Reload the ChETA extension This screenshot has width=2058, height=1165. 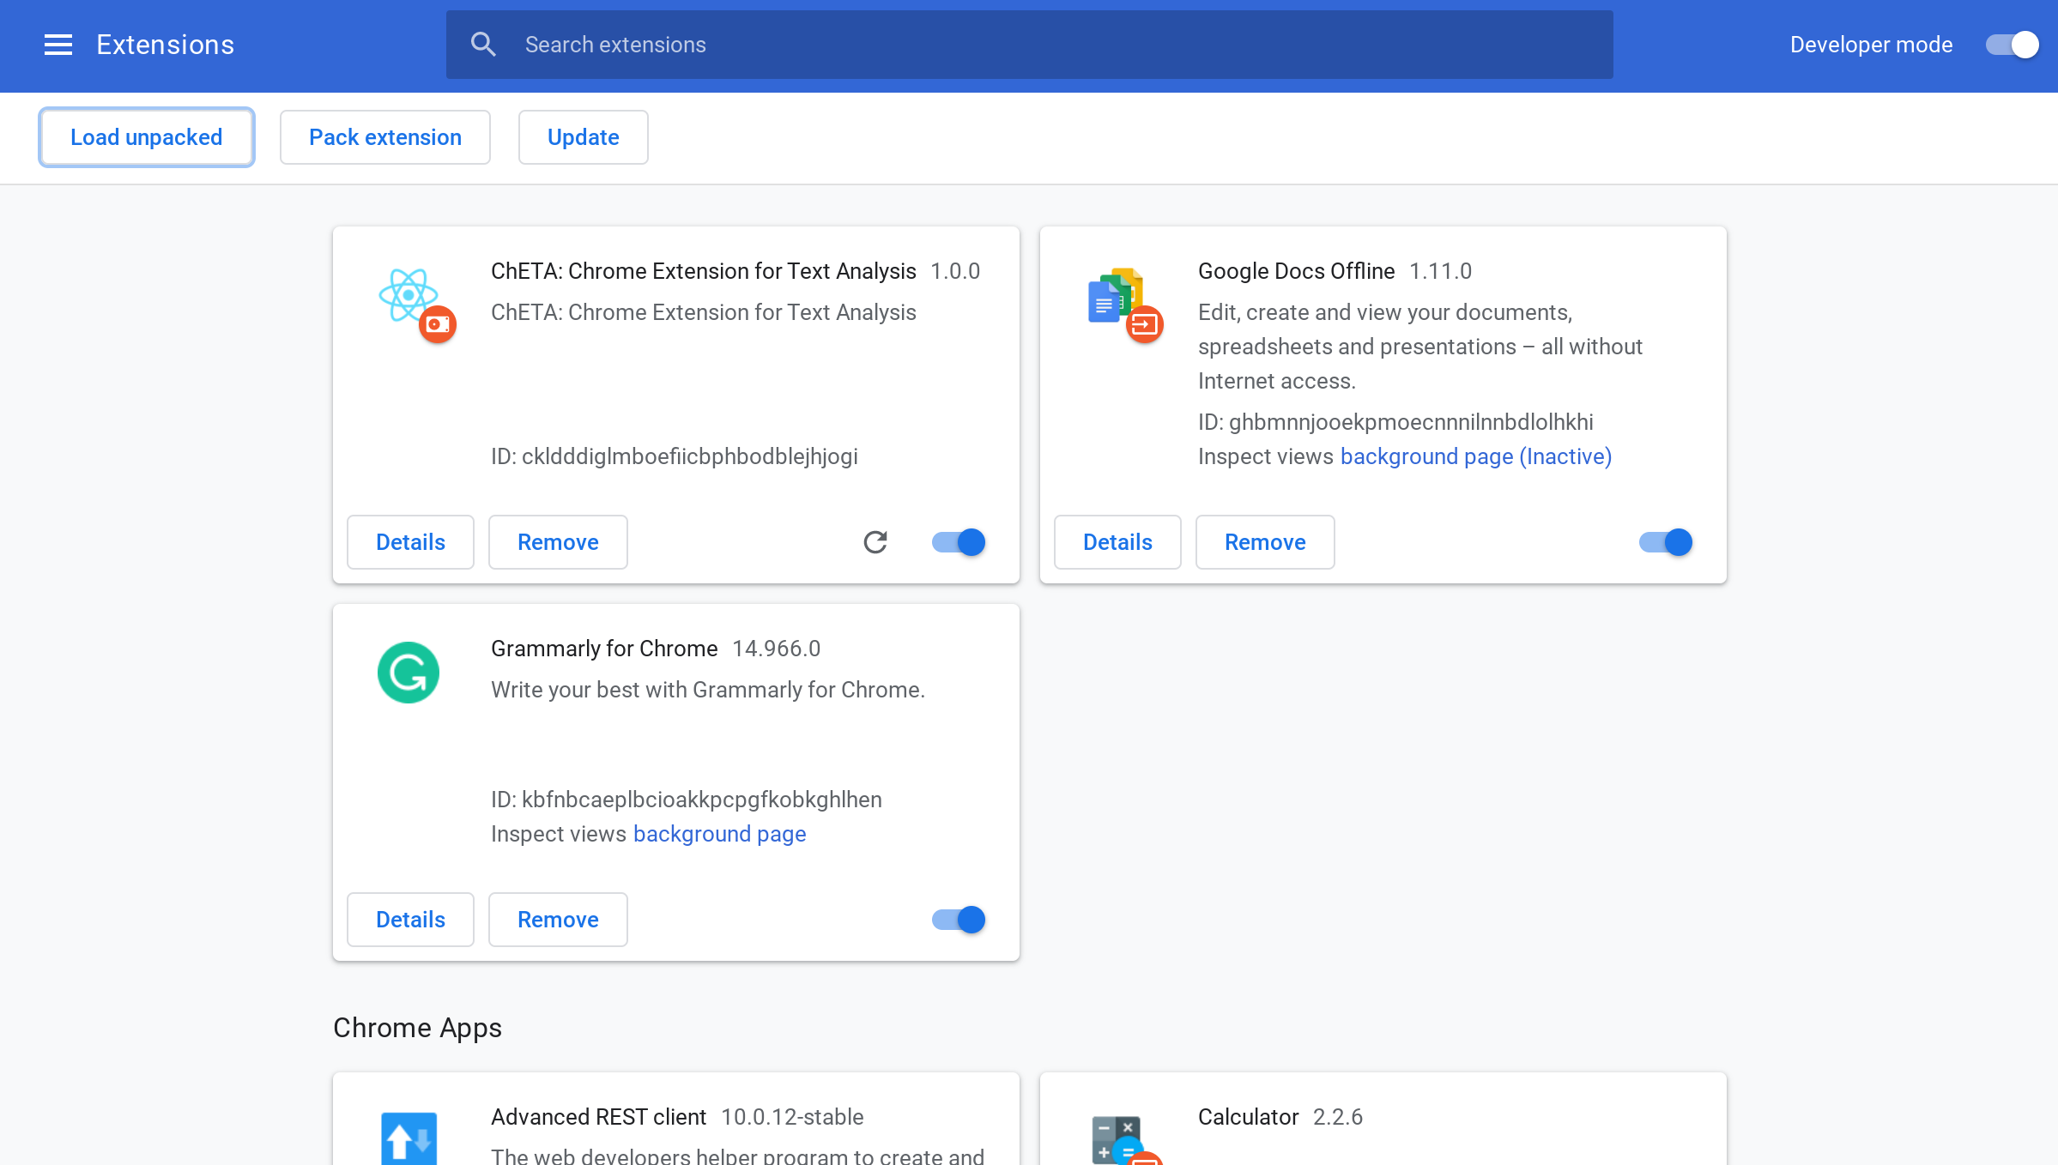[875, 542]
